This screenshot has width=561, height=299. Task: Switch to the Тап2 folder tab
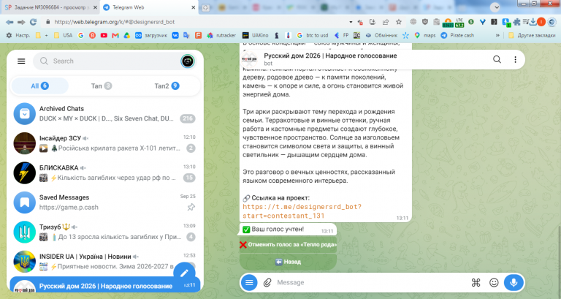coord(167,86)
